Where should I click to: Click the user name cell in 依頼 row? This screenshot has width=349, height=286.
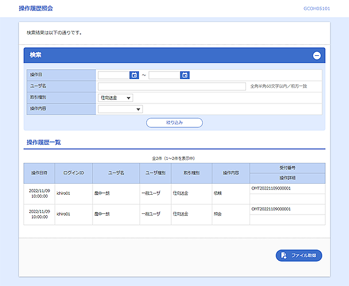[x=116, y=194]
